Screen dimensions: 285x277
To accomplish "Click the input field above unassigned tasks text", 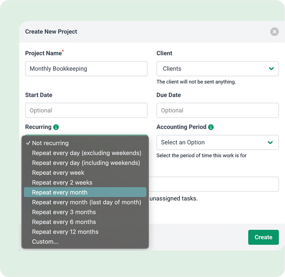I will [x=214, y=184].
